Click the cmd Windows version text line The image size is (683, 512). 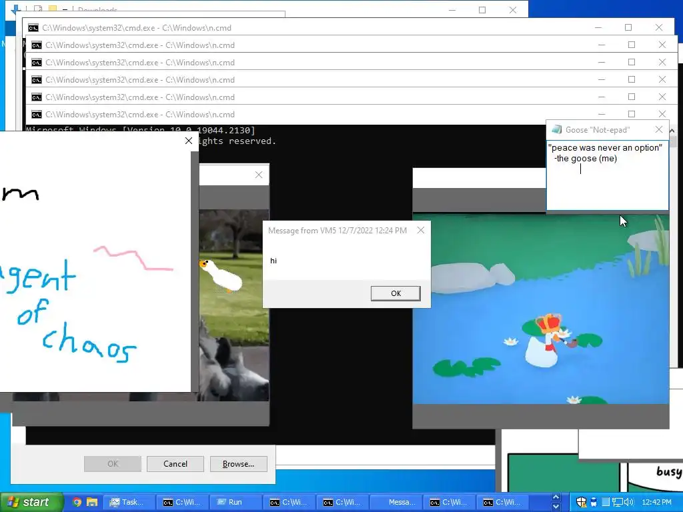point(140,130)
